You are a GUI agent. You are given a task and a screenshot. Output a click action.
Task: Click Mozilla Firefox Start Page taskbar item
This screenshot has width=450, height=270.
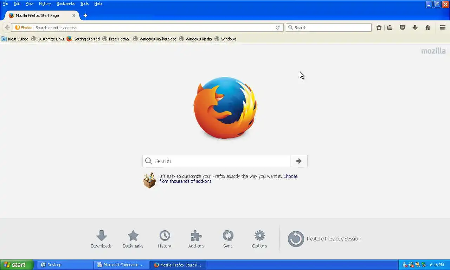178,265
